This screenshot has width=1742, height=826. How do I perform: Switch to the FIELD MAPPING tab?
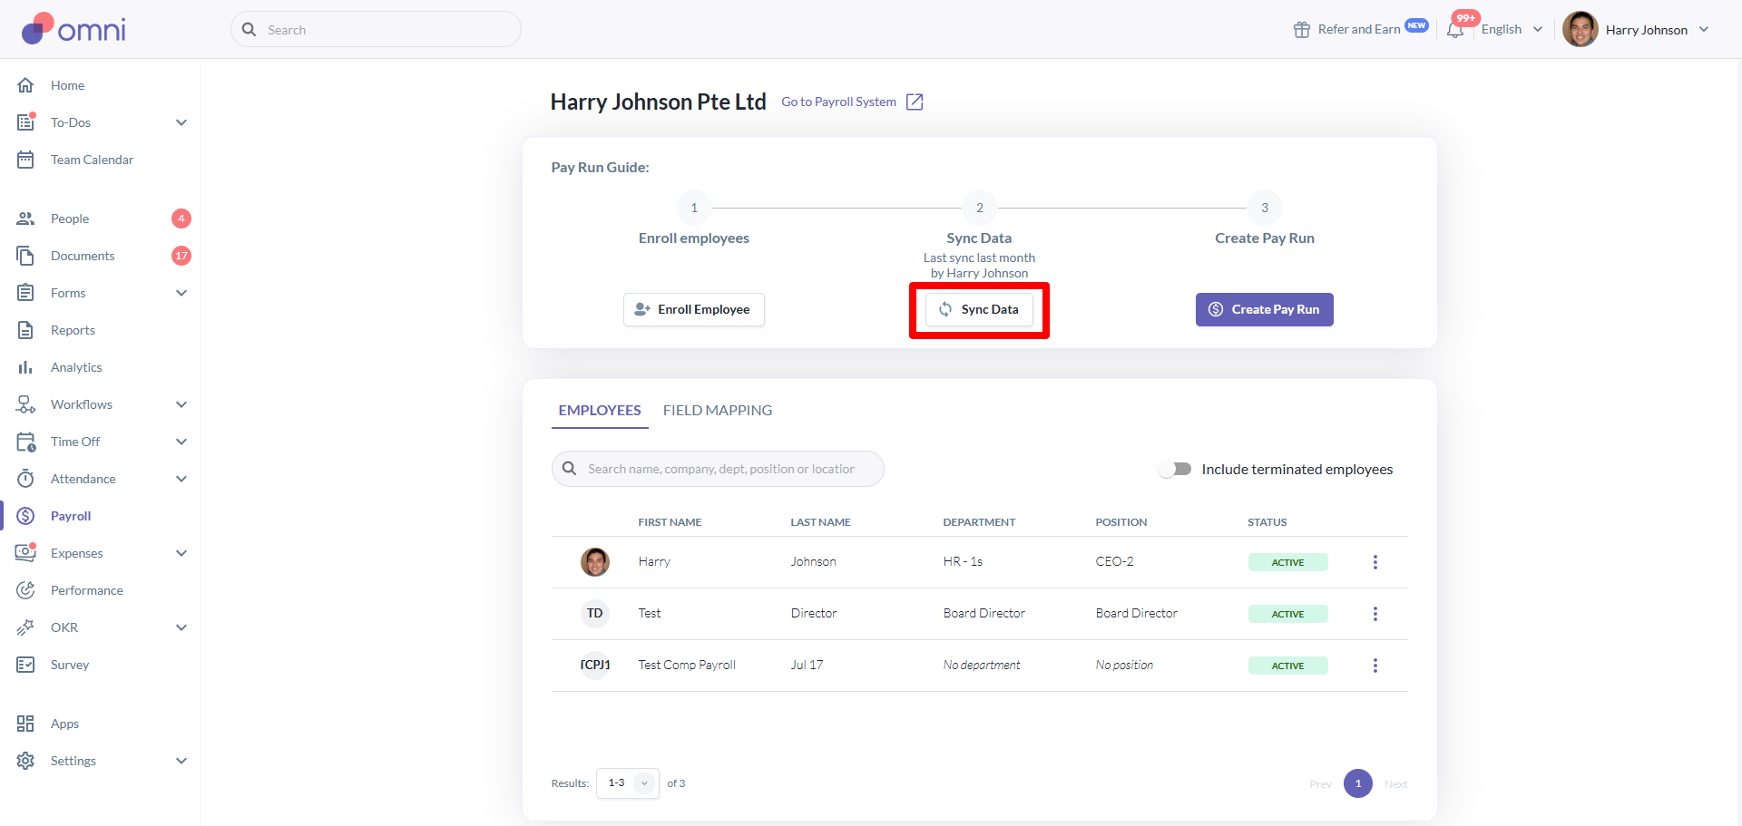pos(718,411)
